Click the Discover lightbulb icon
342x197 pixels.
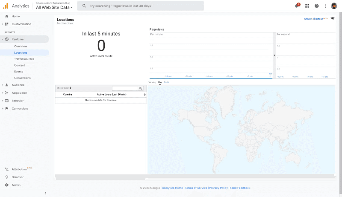pyautogui.click(x=7, y=177)
